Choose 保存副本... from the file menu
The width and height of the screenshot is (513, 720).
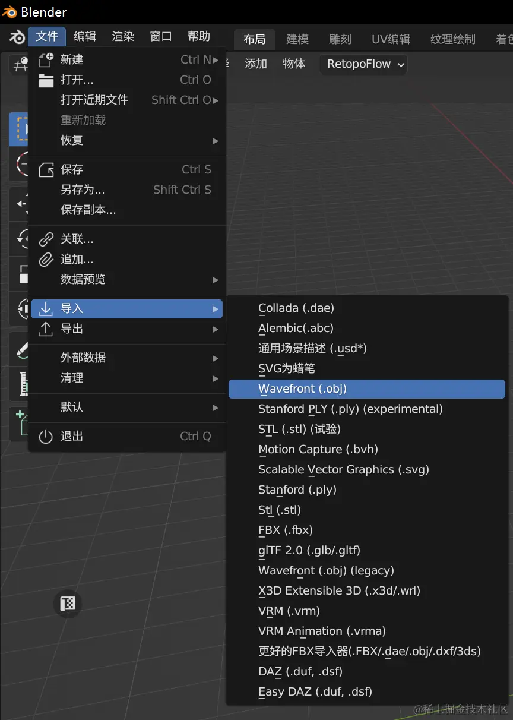click(x=127, y=210)
